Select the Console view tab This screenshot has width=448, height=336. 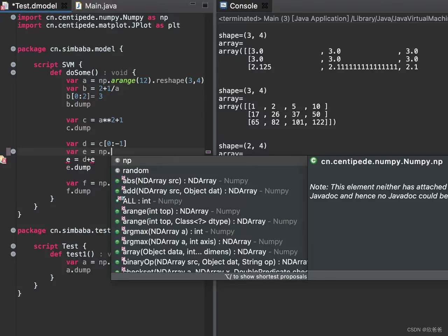(x=244, y=6)
